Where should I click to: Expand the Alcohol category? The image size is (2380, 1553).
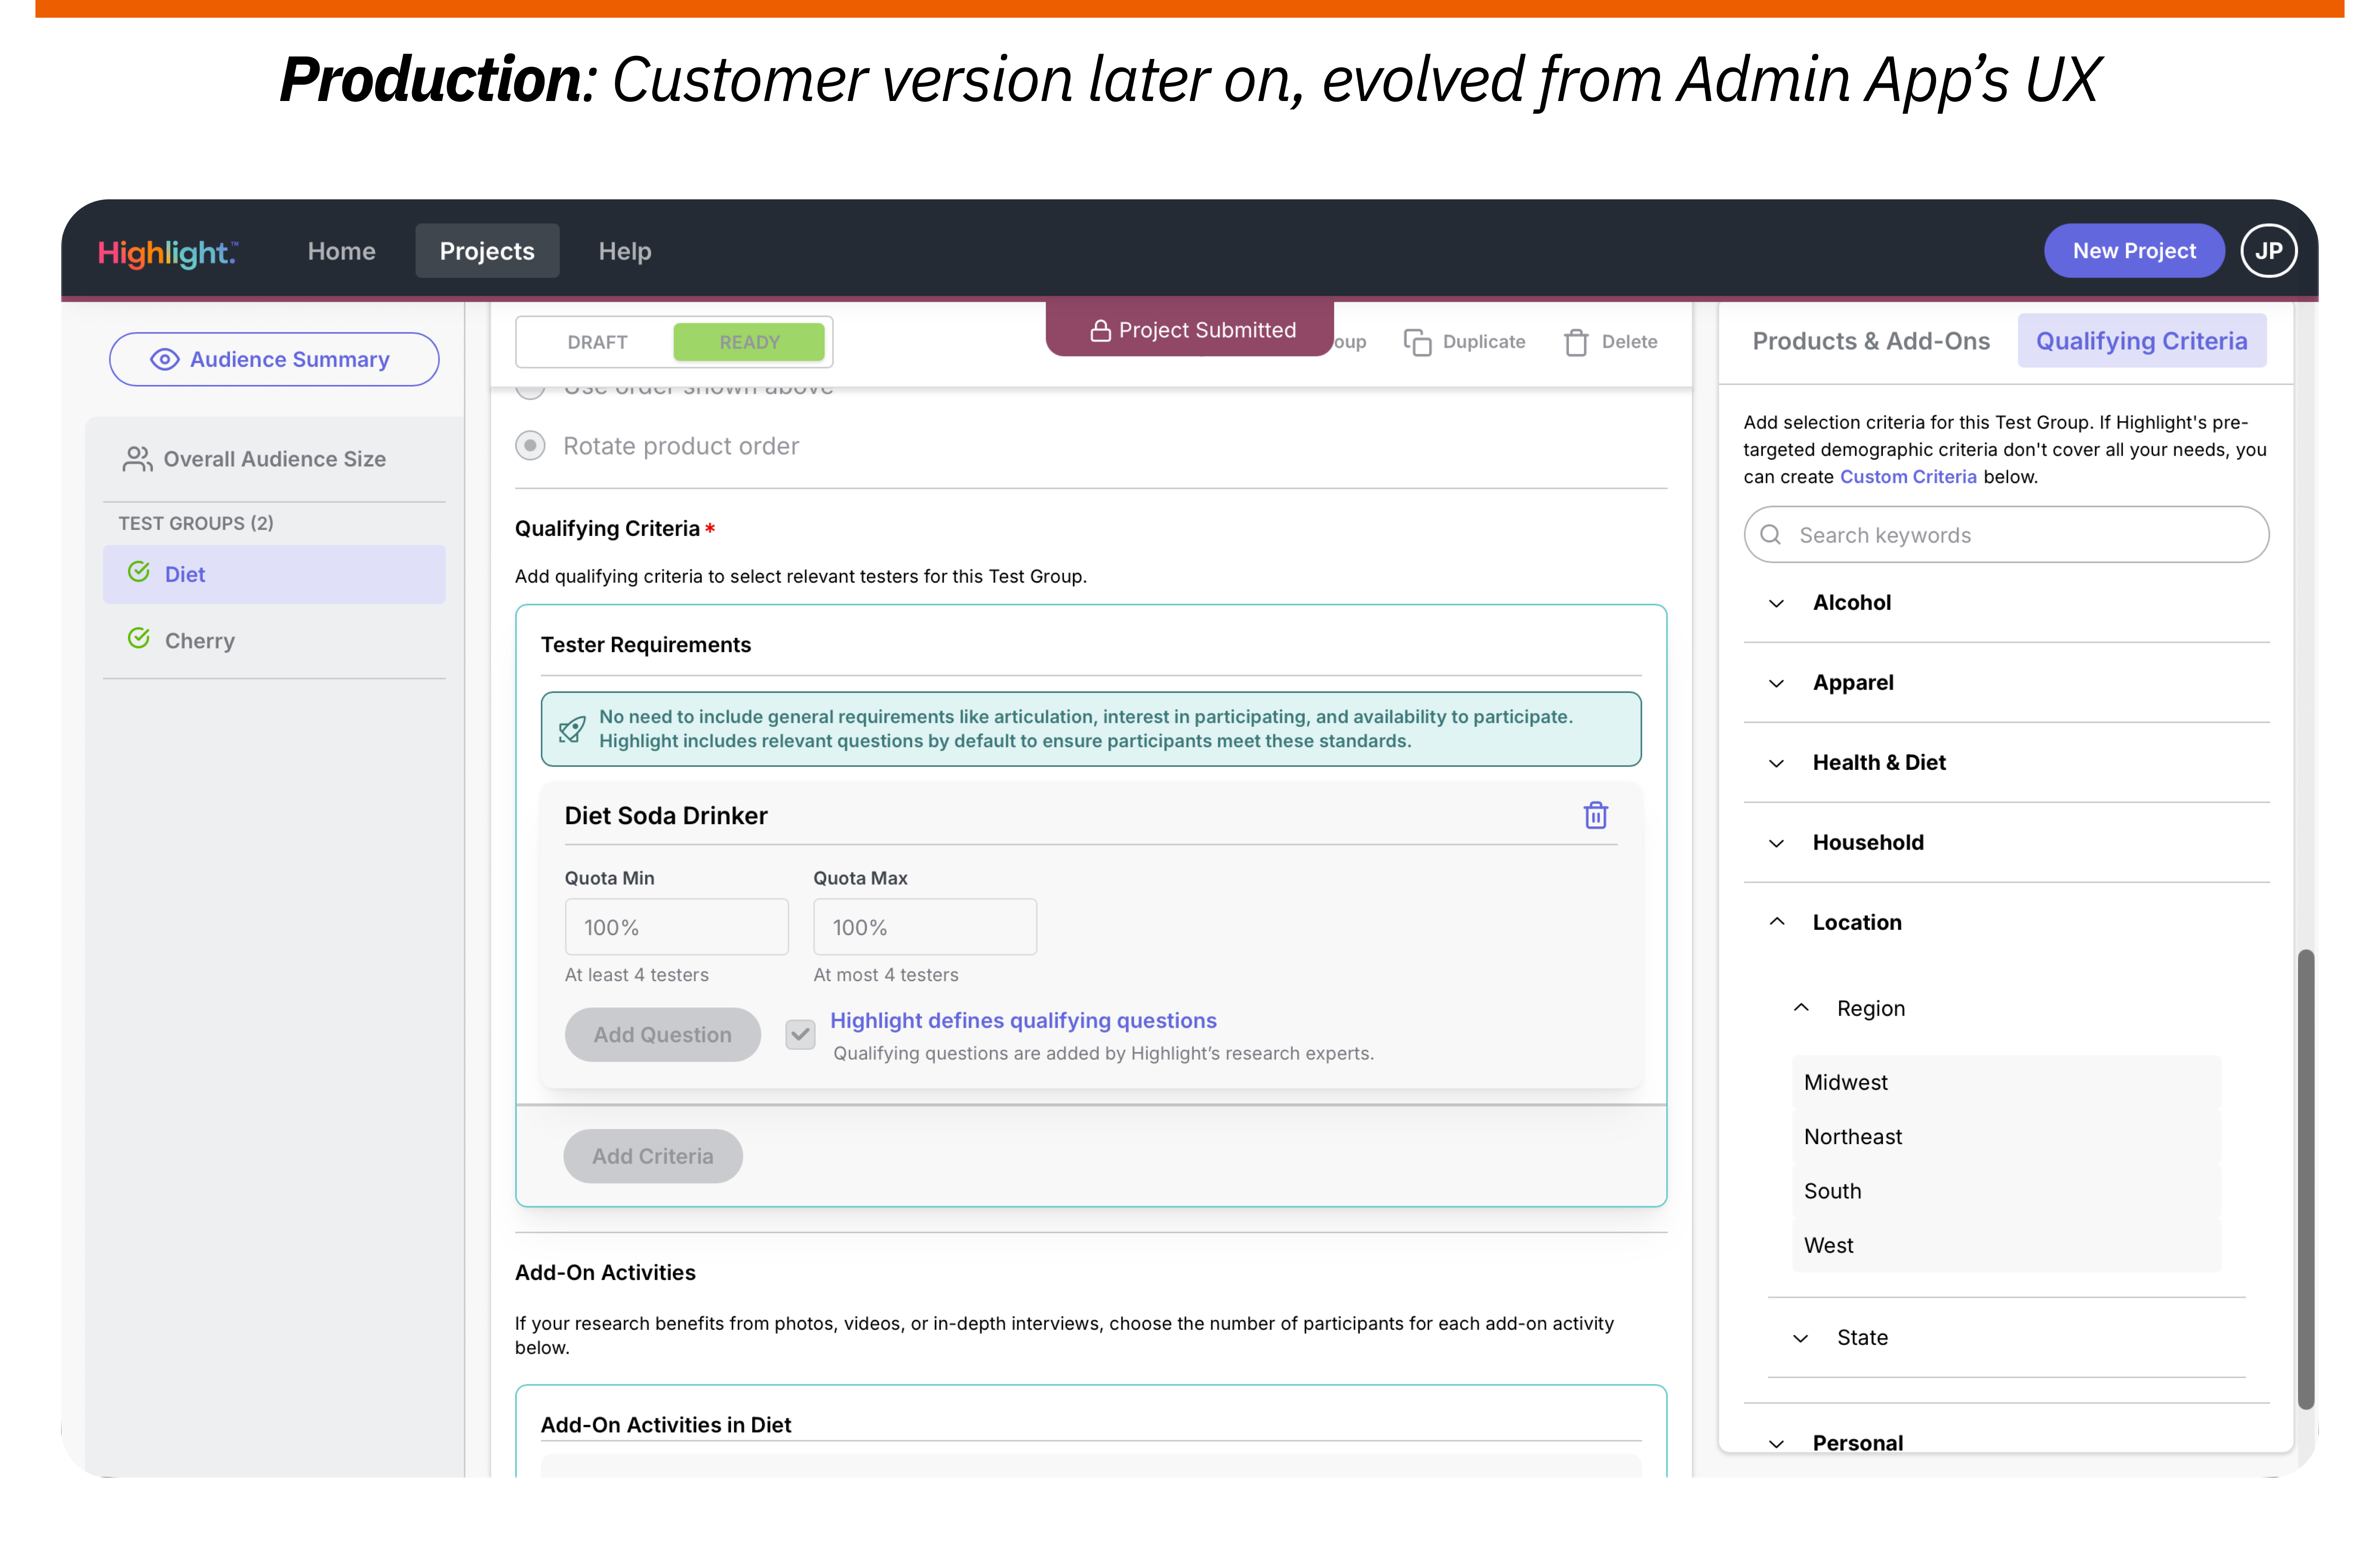(x=2006, y=603)
